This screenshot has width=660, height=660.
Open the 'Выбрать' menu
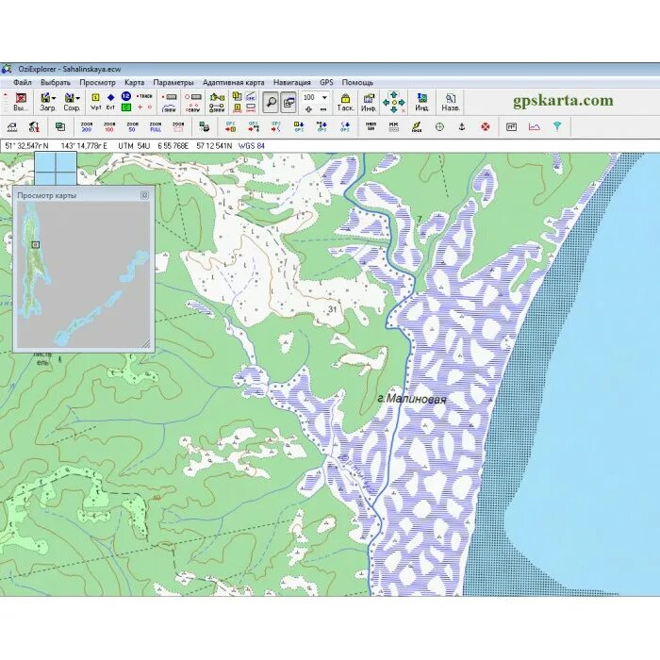(x=56, y=83)
